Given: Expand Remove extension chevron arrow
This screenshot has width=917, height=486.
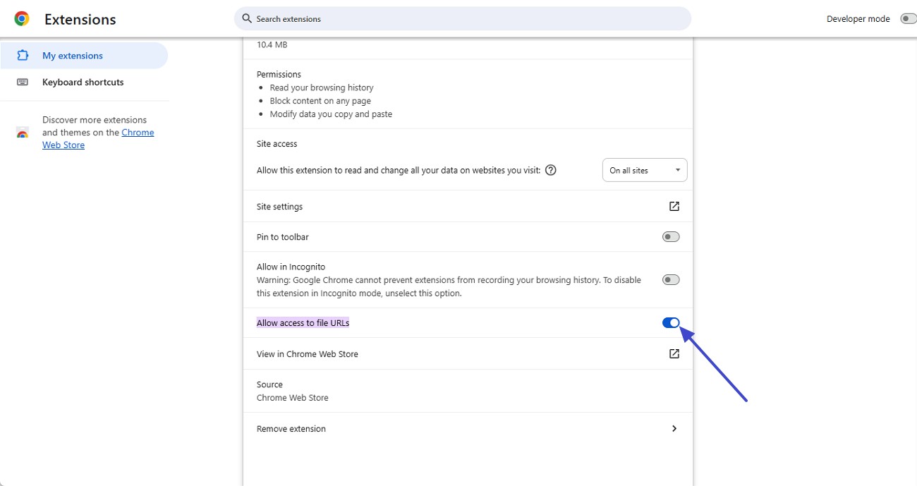Looking at the screenshot, I should (674, 428).
